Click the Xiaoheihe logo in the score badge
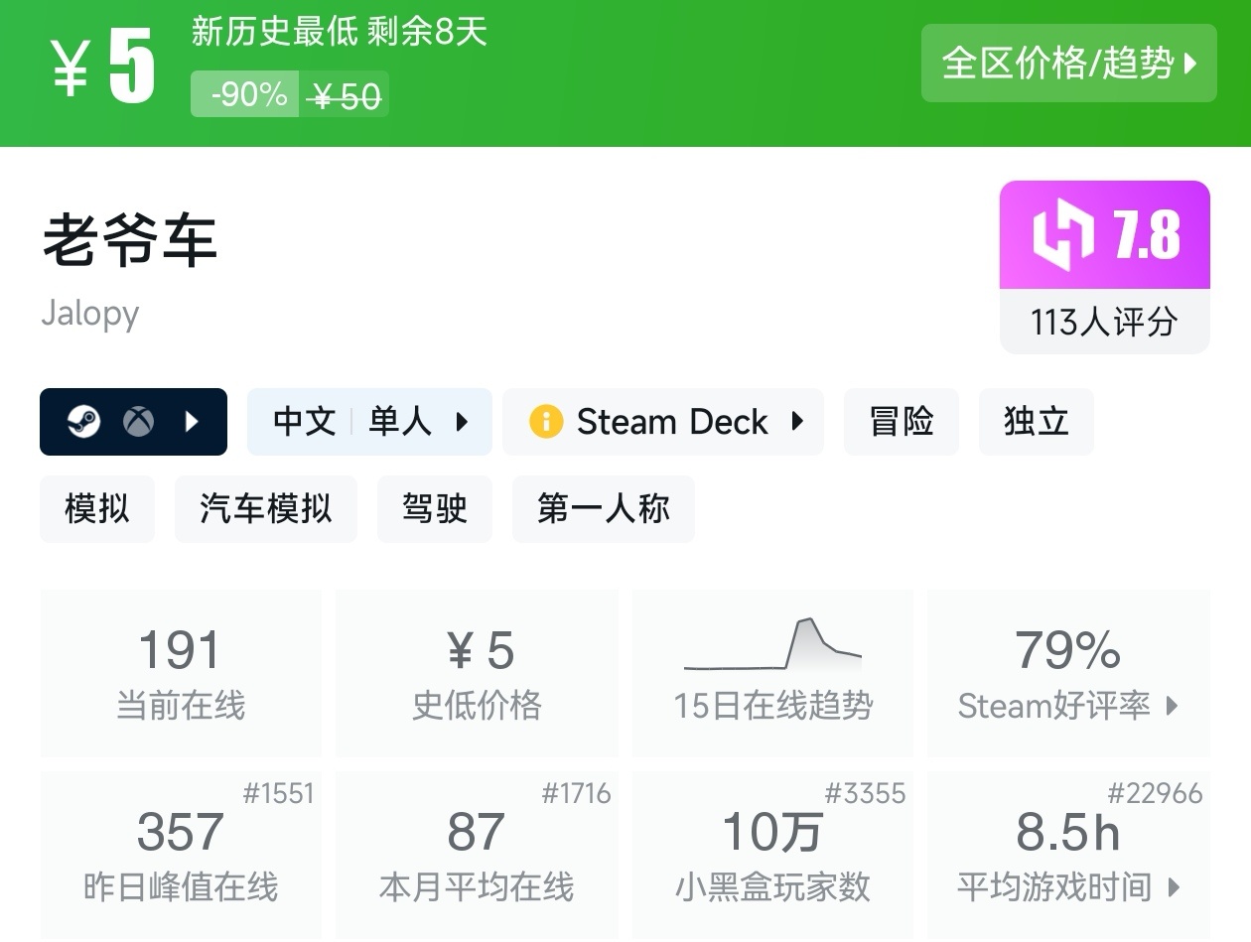Image resolution: width=1251 pixels, height=942 pixels. tap(1064, 235)
